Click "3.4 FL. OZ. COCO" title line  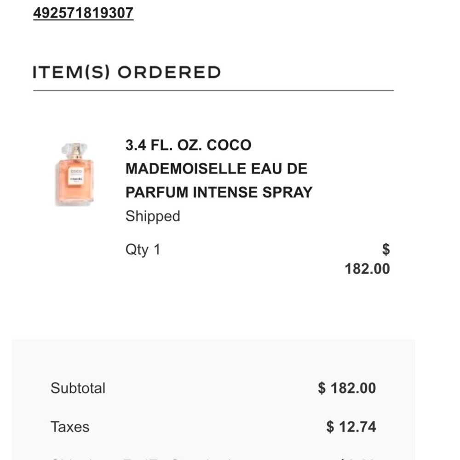[188, 145]
